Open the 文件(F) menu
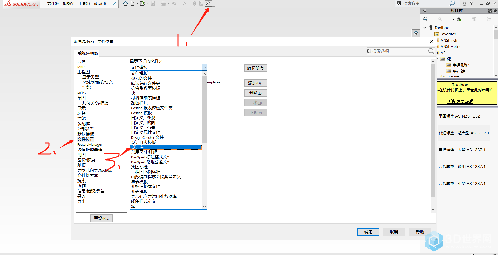The image size is (498, 255). pyautogui.click(x=53, y=3)
